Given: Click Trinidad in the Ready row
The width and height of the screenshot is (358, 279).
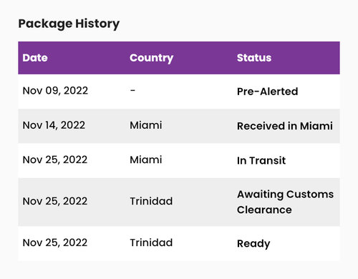Looking at the screenshot, I should (x=151, y=243).
